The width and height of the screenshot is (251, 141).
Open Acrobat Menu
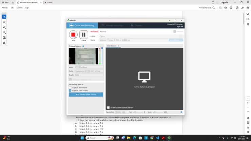[5, 2]
